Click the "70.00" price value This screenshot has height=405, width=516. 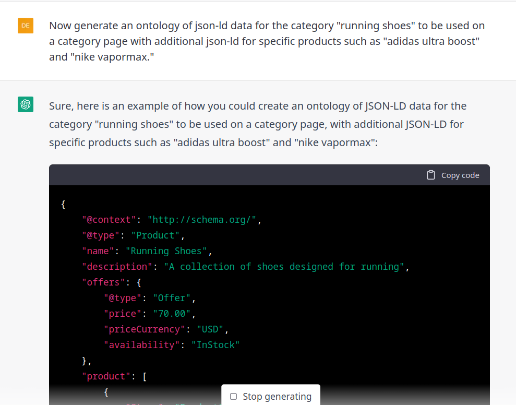172,314
